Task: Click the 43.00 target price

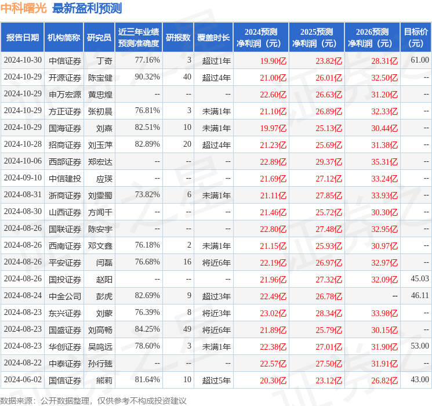Action: (420, 379)
